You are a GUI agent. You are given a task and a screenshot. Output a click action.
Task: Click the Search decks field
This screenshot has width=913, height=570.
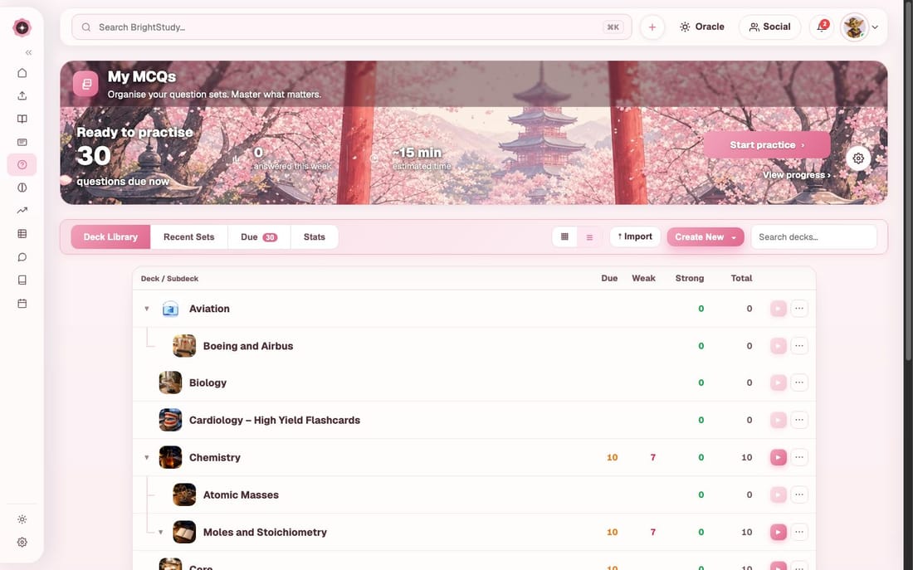[813, 237]
